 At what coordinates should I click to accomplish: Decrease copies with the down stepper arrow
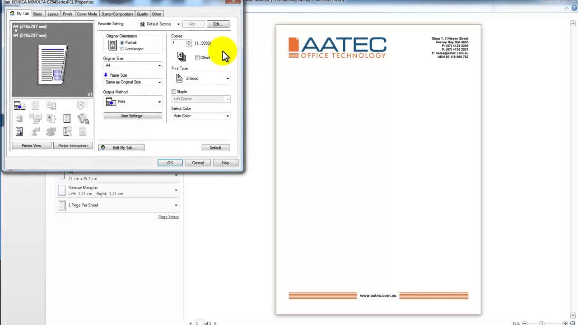(x=189, y=45)
